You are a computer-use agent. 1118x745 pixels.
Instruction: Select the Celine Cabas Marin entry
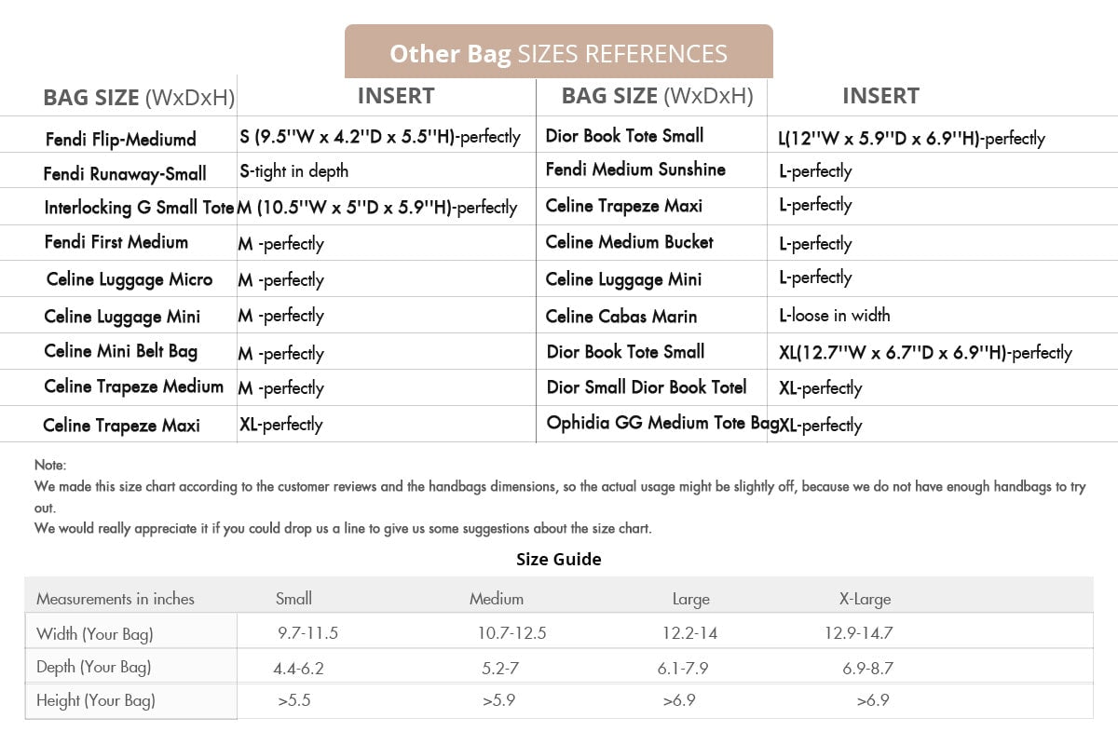(x=621, y=317)
